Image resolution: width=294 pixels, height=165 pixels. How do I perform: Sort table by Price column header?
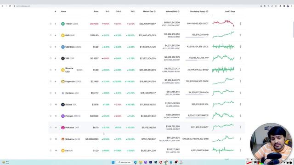tap(96, 11)
